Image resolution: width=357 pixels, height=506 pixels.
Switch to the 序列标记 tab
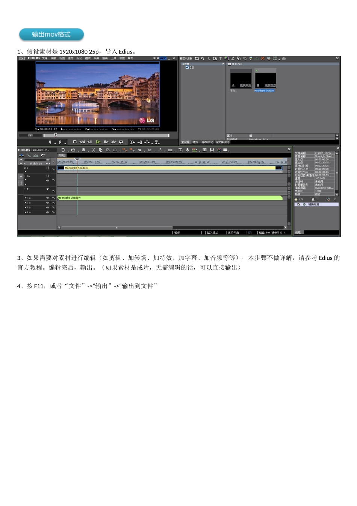tap(207, 142)
